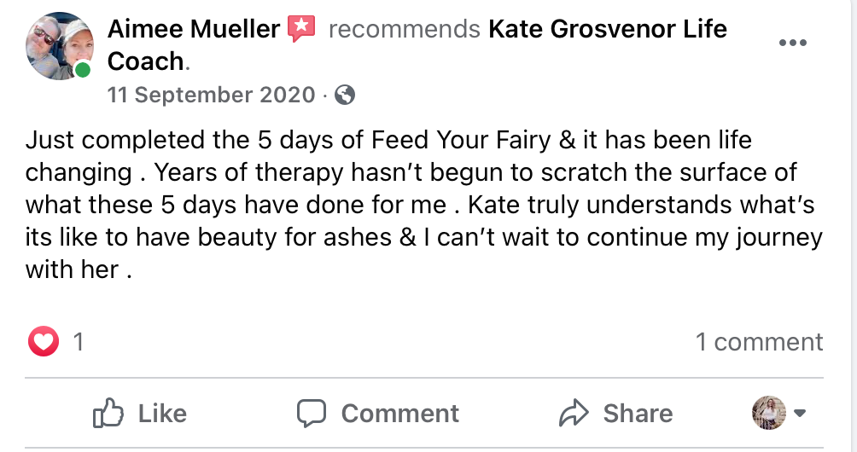Select the small acting-as profile avatar
Image resolution: width=857 pixels, height=452 pixels.
[x=769, y=413]
